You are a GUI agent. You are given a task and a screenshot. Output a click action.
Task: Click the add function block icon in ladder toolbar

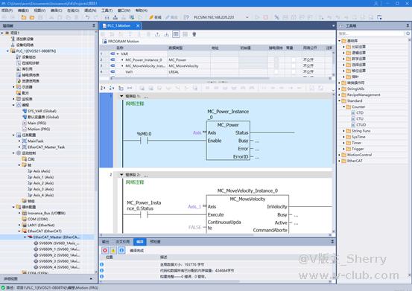(121, 88)
